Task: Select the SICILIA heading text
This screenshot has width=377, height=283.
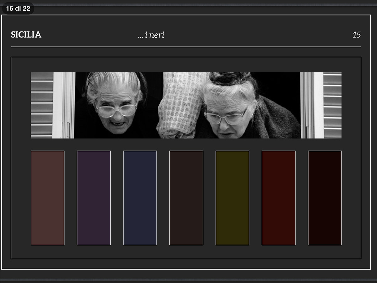Action: coord(26,35)
